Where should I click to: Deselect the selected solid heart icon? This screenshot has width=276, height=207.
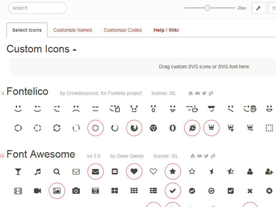click(134, 171)
